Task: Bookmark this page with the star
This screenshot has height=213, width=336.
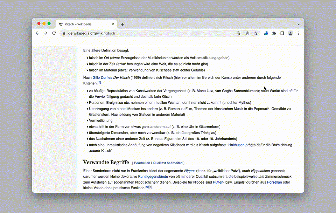Action: coord(256,33)
